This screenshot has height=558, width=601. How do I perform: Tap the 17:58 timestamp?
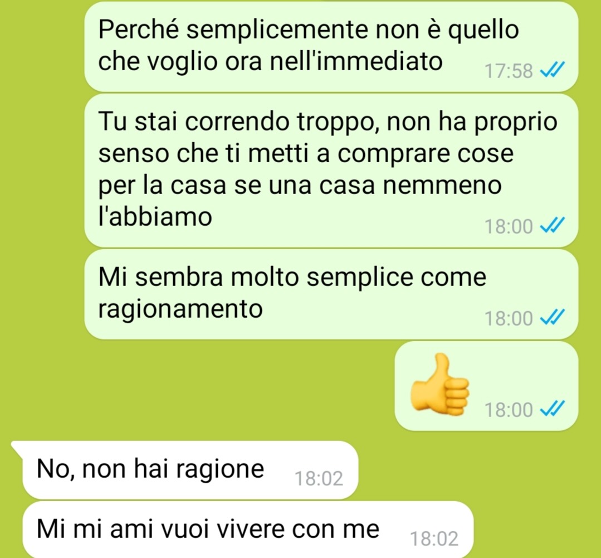(509, 71)
